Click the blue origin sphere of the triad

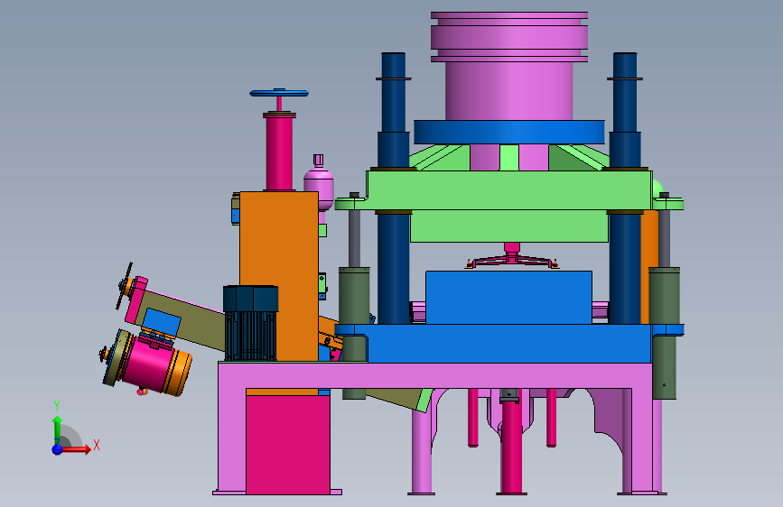pyautogui.click(x=57, y=449)
